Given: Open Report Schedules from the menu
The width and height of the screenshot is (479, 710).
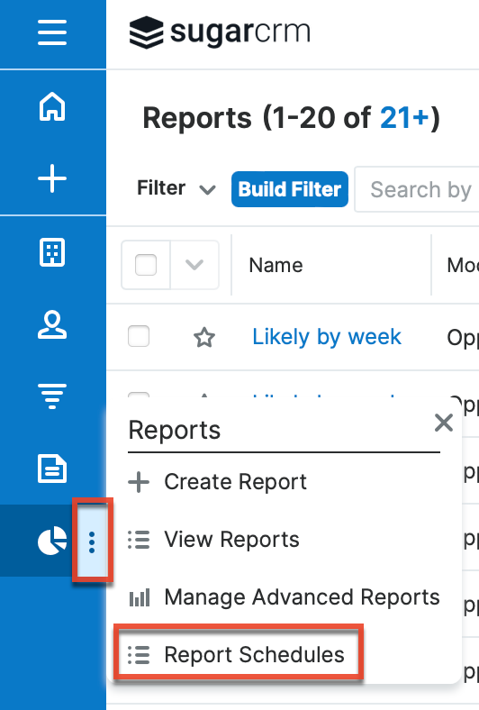Looking at the screenshot, I should pos(236,655).
